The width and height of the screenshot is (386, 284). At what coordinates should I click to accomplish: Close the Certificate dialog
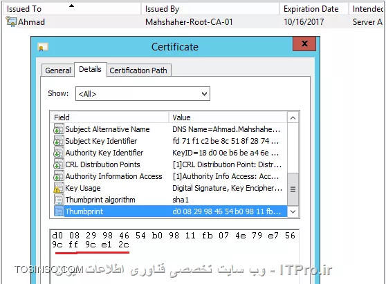coord(304,44)
